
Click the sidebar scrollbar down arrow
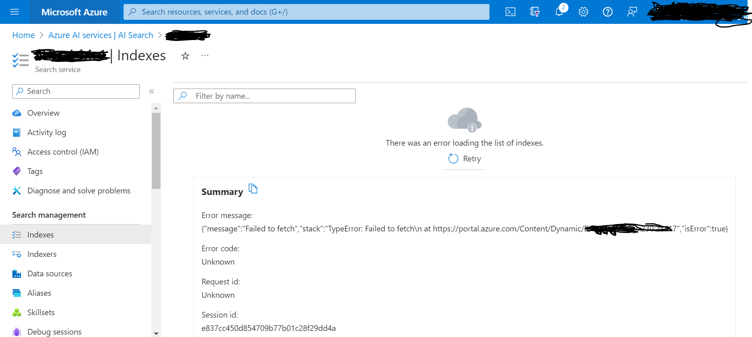pyautogui.click(x=156, y=333)
